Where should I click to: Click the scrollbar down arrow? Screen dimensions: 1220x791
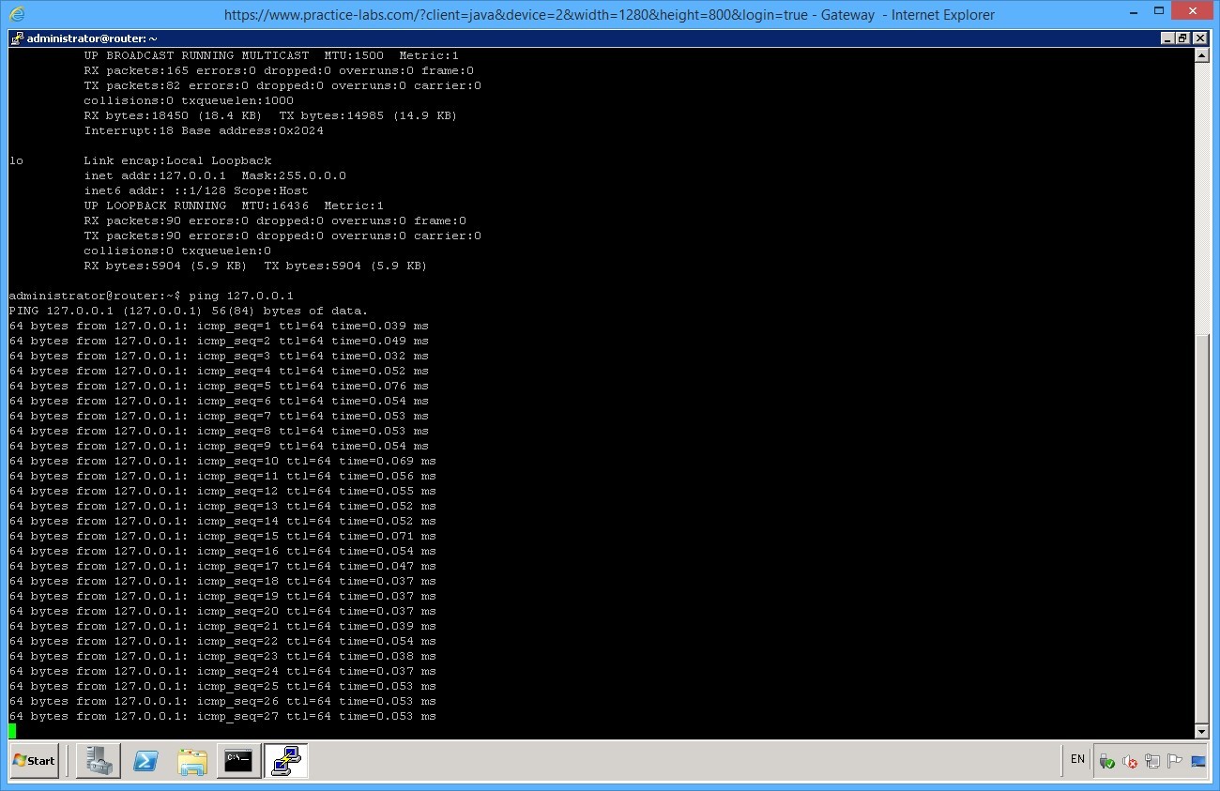tap(1202, 732)
